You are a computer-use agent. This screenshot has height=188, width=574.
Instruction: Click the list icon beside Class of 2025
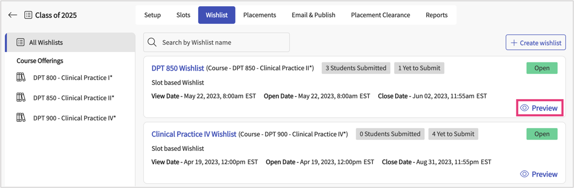point(28,15)
